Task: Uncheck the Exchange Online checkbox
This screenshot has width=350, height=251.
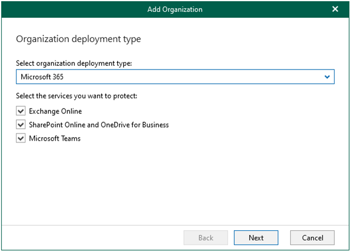Action: tap(21, 111)
